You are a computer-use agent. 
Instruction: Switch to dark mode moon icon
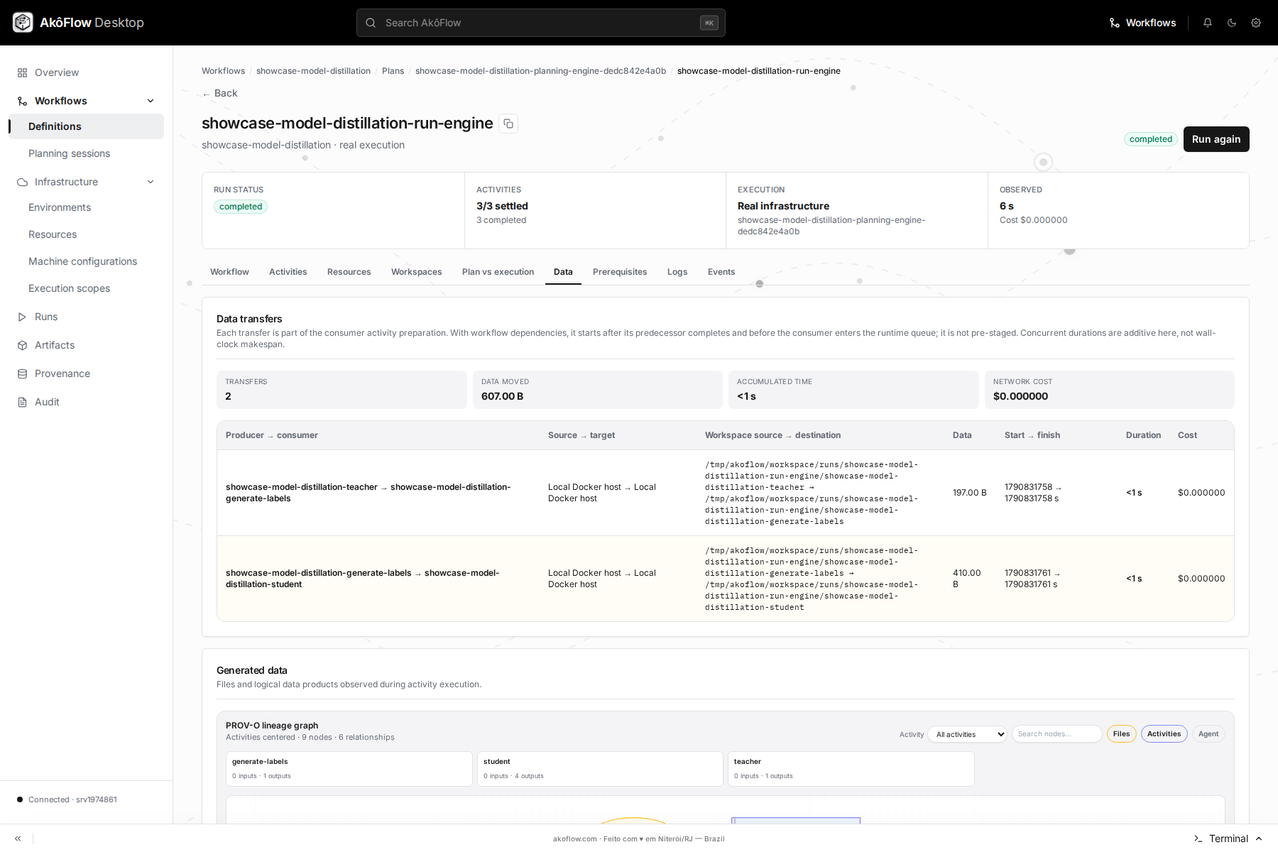click(x=1232, y=23)
